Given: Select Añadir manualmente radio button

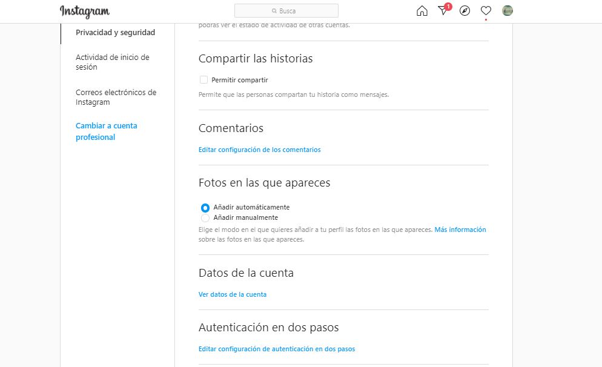Looking at the screenshot, I should [205, 217].
